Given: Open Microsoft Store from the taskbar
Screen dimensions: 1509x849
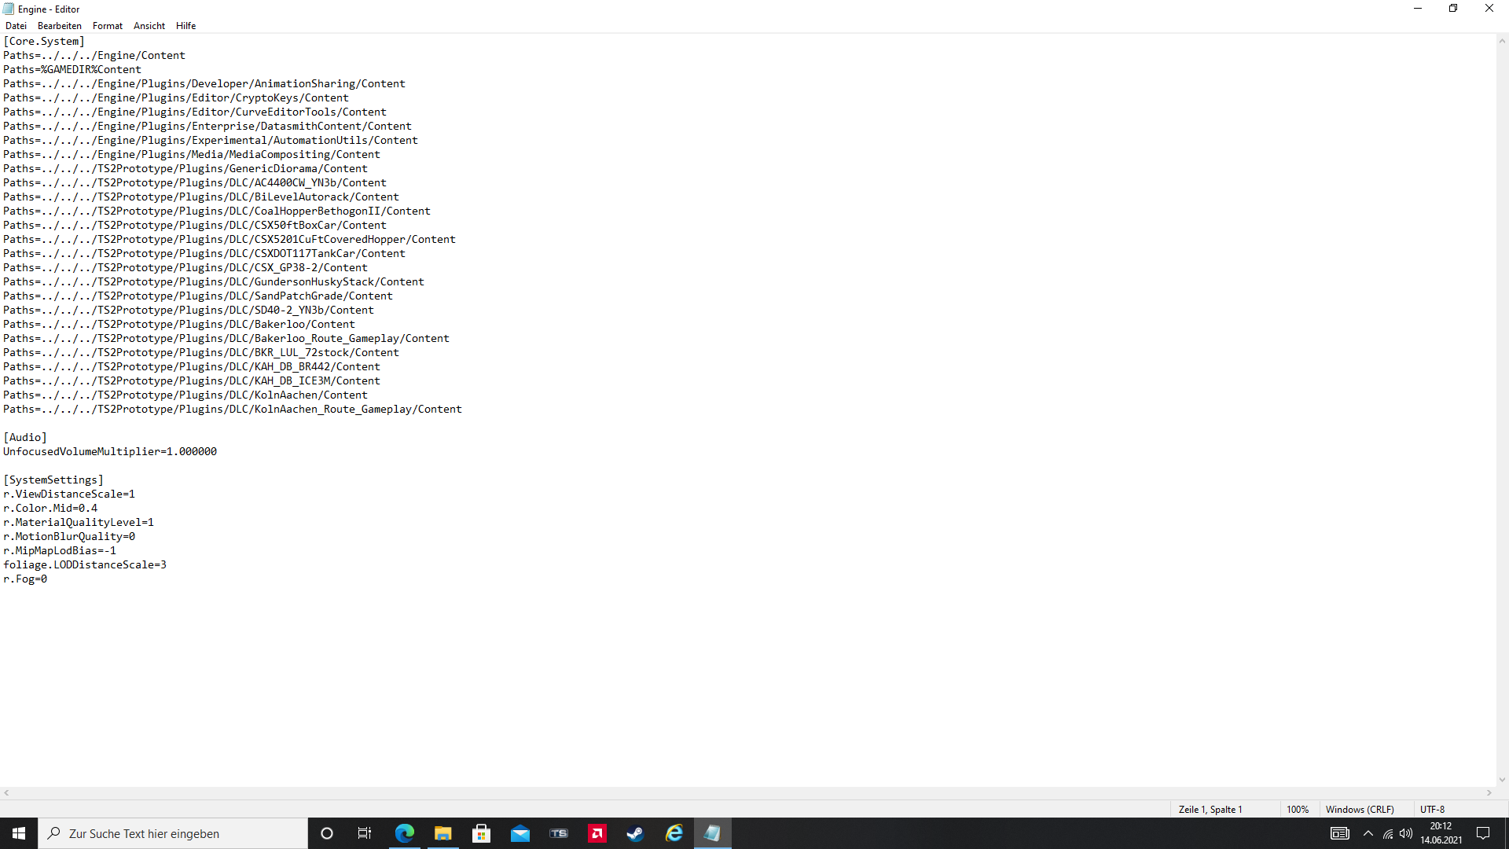Looking at the screenshot, I should pyautogui.click(x=482, y=833).
